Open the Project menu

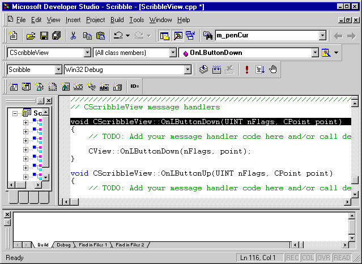click(x=96, y=20)
